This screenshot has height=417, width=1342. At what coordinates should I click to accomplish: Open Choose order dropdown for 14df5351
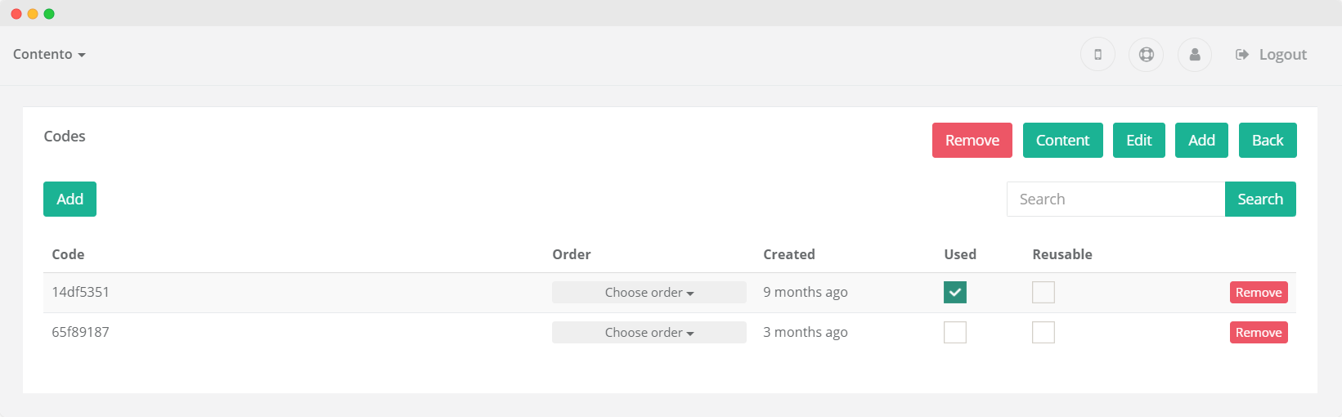tap(649, 293)
